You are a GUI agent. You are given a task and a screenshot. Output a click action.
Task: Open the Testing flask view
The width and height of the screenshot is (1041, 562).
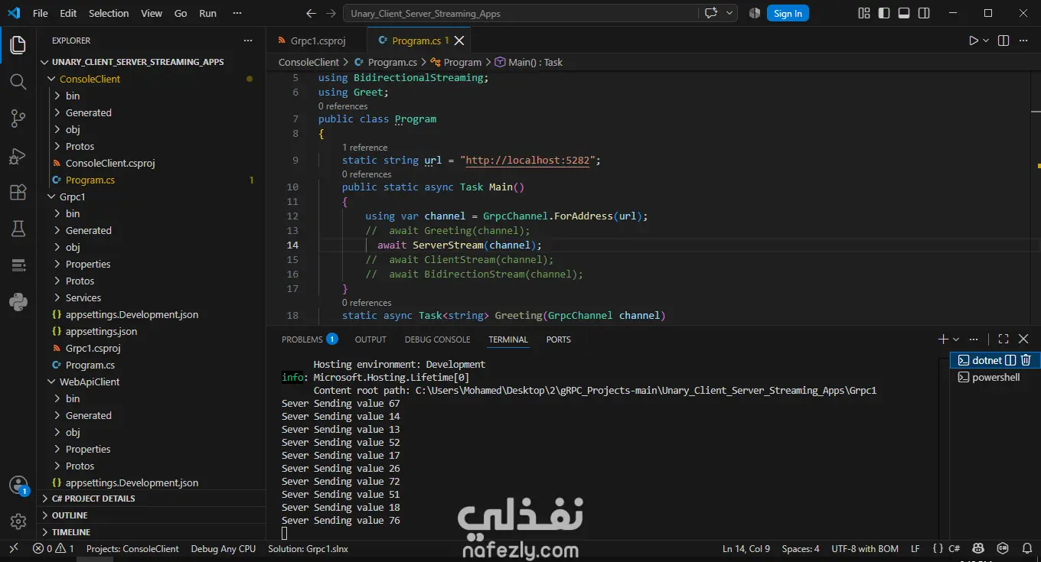[18, 229]
